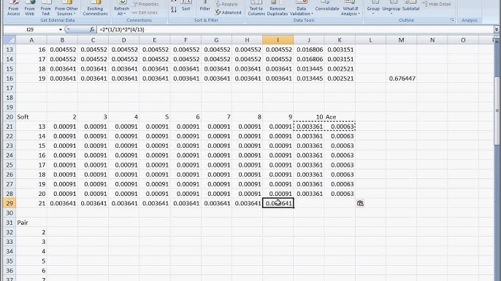
Task: Click the Insert Function fx button
Action: (x=92, y=30)
